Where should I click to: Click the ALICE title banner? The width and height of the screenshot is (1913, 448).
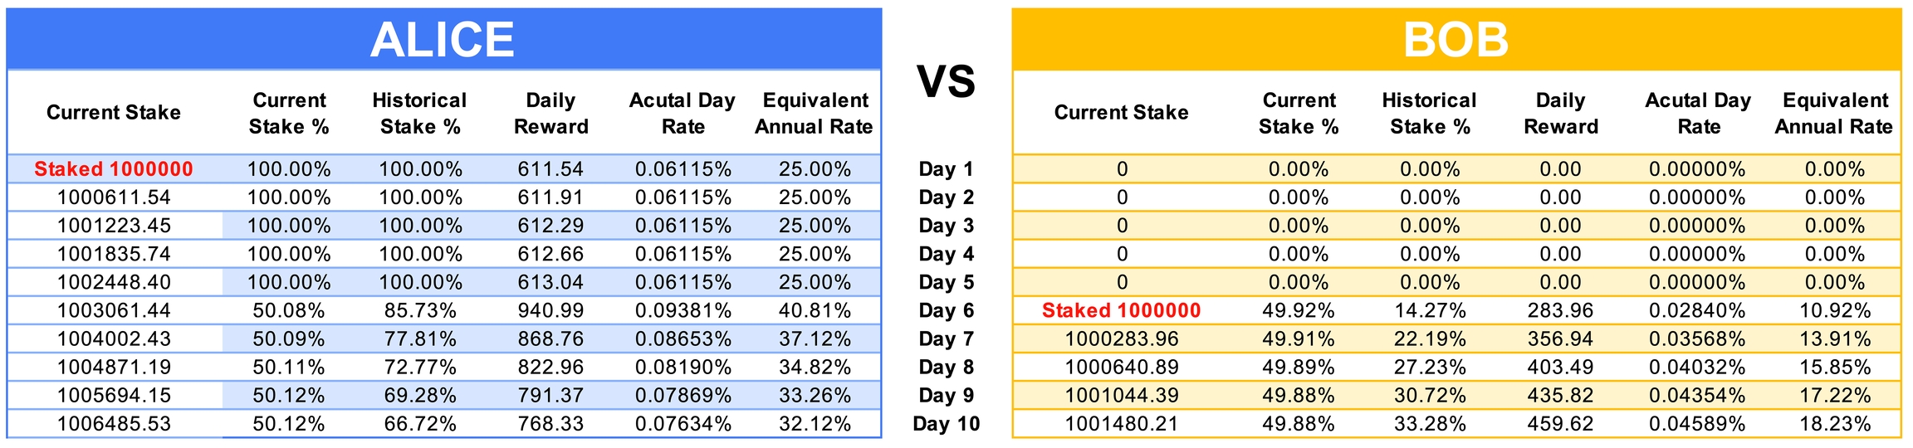tap(443, 39)
